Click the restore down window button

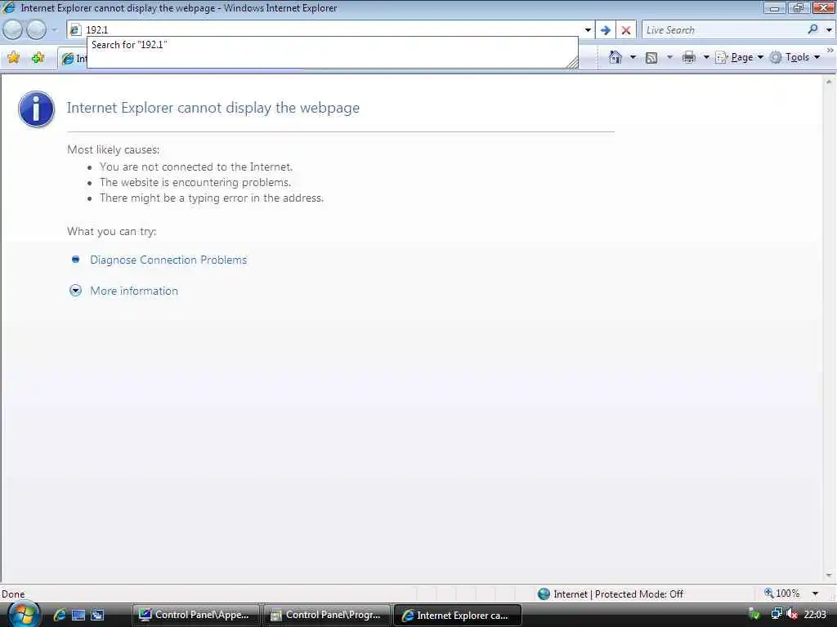tap(799, 7)
